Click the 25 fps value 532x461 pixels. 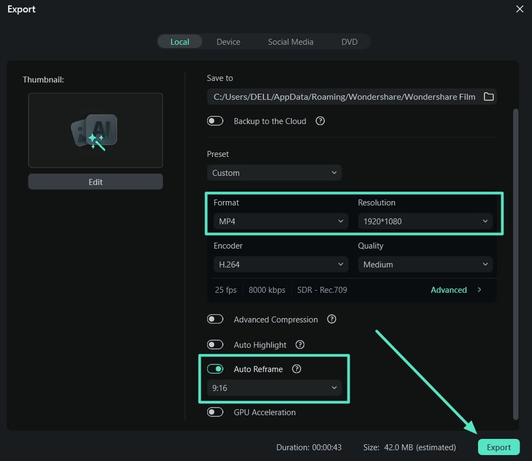(x=226, y=290)
